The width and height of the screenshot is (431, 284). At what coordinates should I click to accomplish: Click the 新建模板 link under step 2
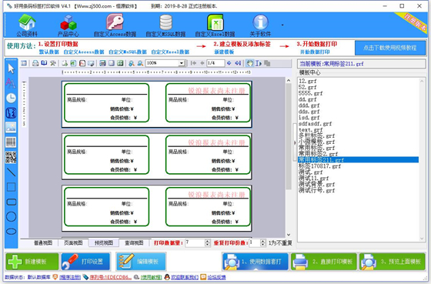pyautogui.click(x=224, y=52)
